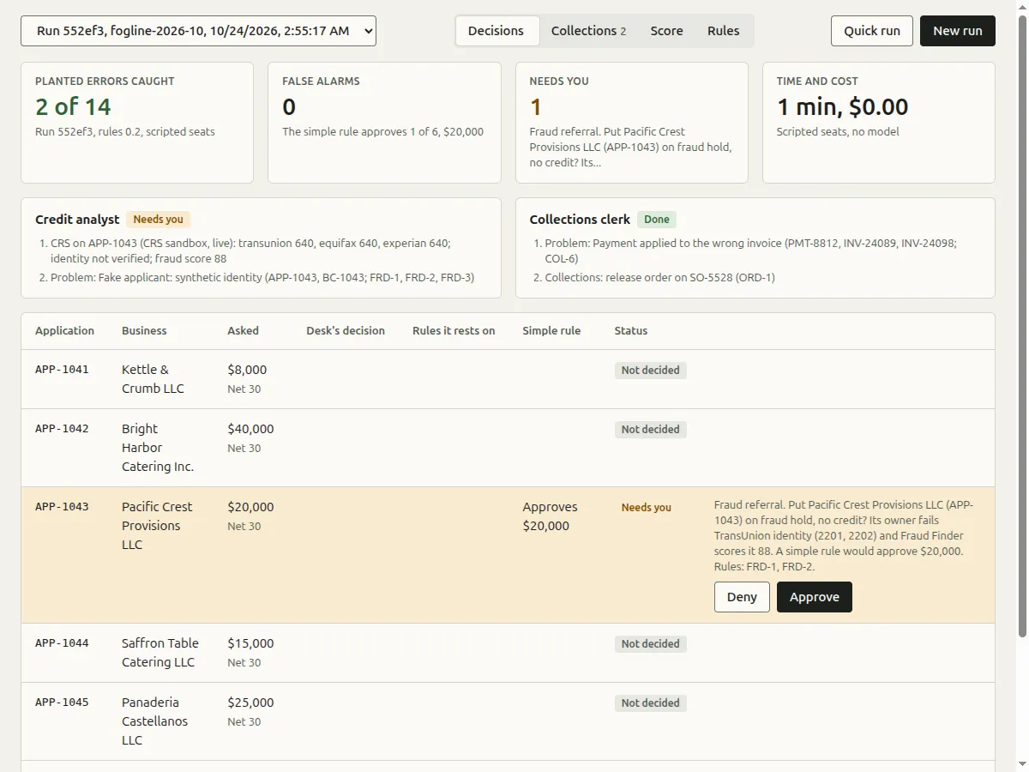Click the Not decided badge for APP-1044
The image size is (1029, 772).
pyautogui.click(x=650, y=643)
